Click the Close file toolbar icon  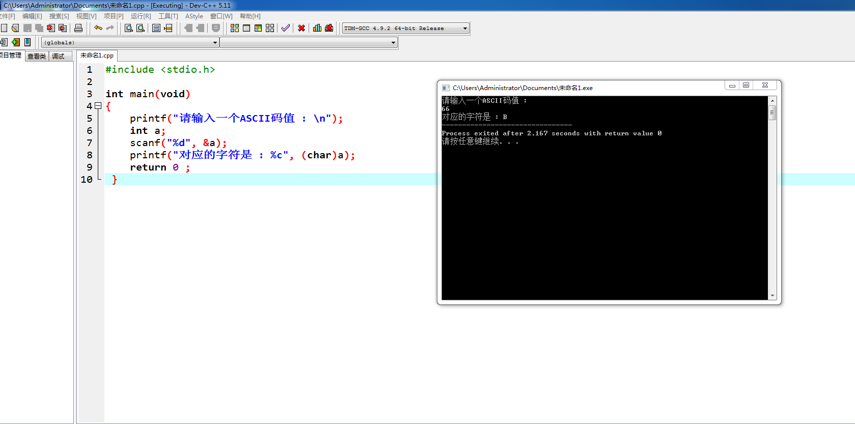coord(51,28)
